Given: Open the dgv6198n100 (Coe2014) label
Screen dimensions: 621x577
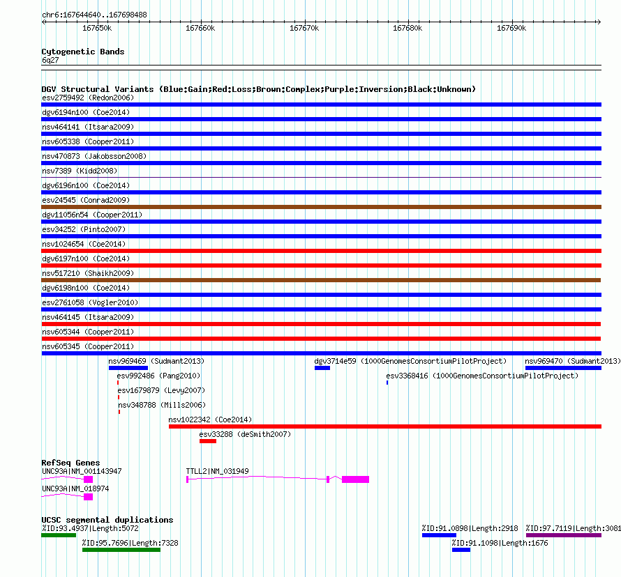Looking at the screenshot, I should click(x=86, y=288).
